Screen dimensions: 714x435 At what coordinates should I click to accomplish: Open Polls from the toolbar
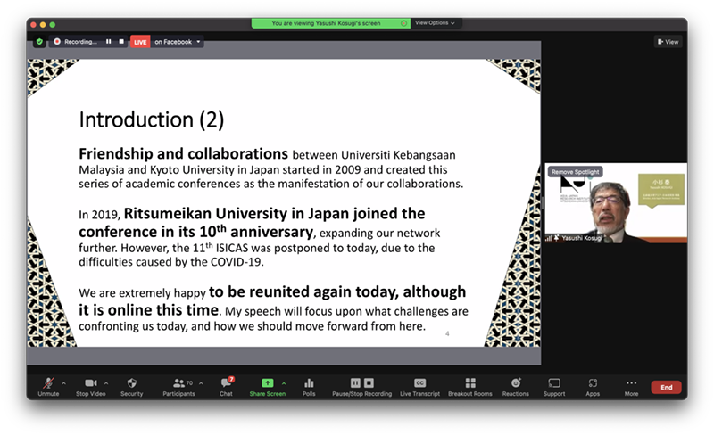coord(309,383)
